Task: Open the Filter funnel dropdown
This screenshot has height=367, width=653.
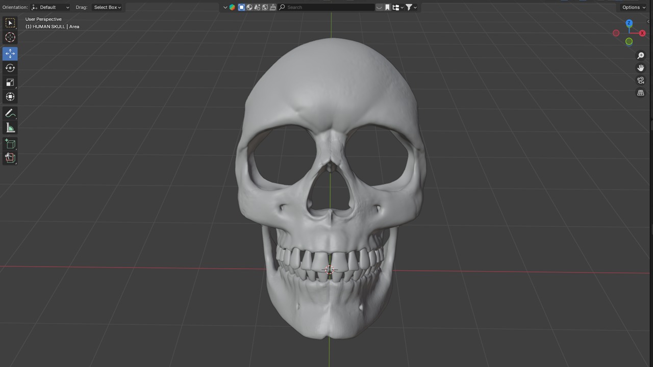Action: 411,7
